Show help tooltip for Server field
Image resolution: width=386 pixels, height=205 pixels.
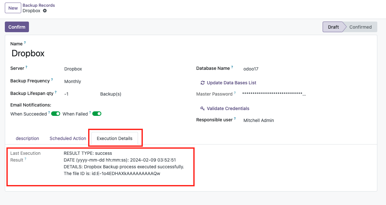[26, 67]
